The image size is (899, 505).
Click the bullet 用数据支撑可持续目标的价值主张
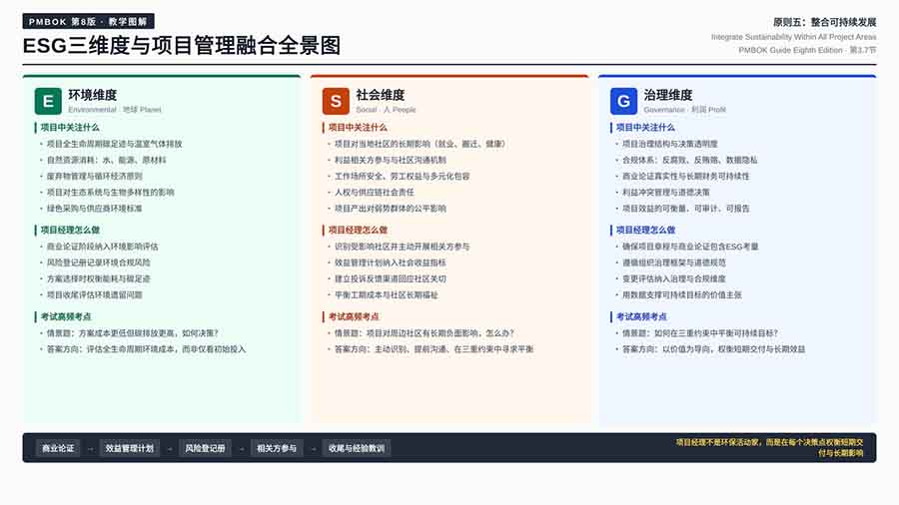pos(682,294)
